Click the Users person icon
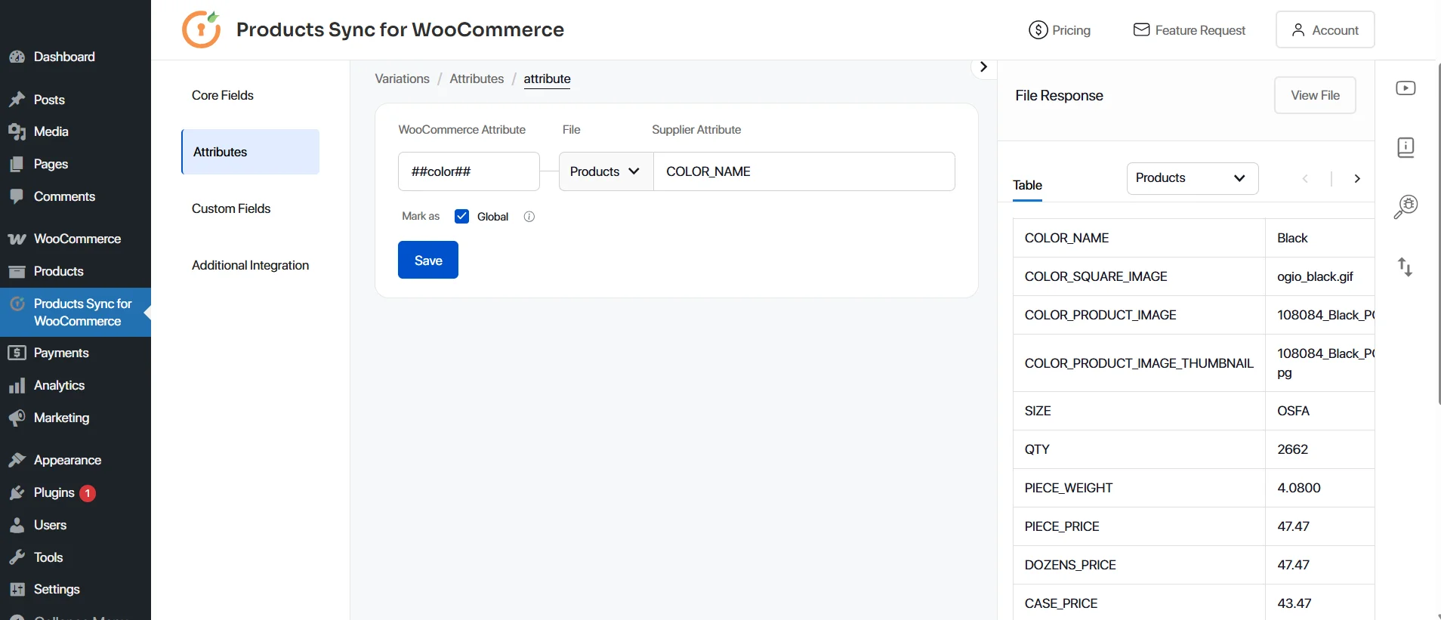 click(17, 525)
